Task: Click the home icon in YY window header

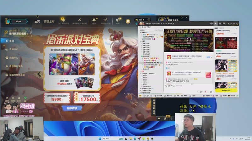Action: coord(215,23)
